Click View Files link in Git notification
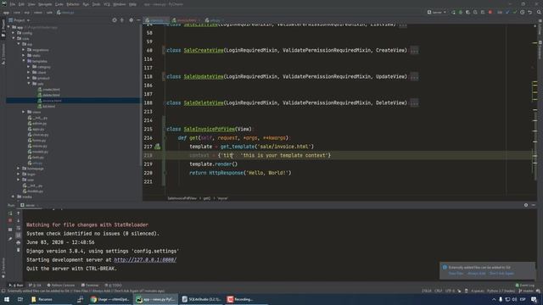The image size is (543, 305). [x=456, y=274]
